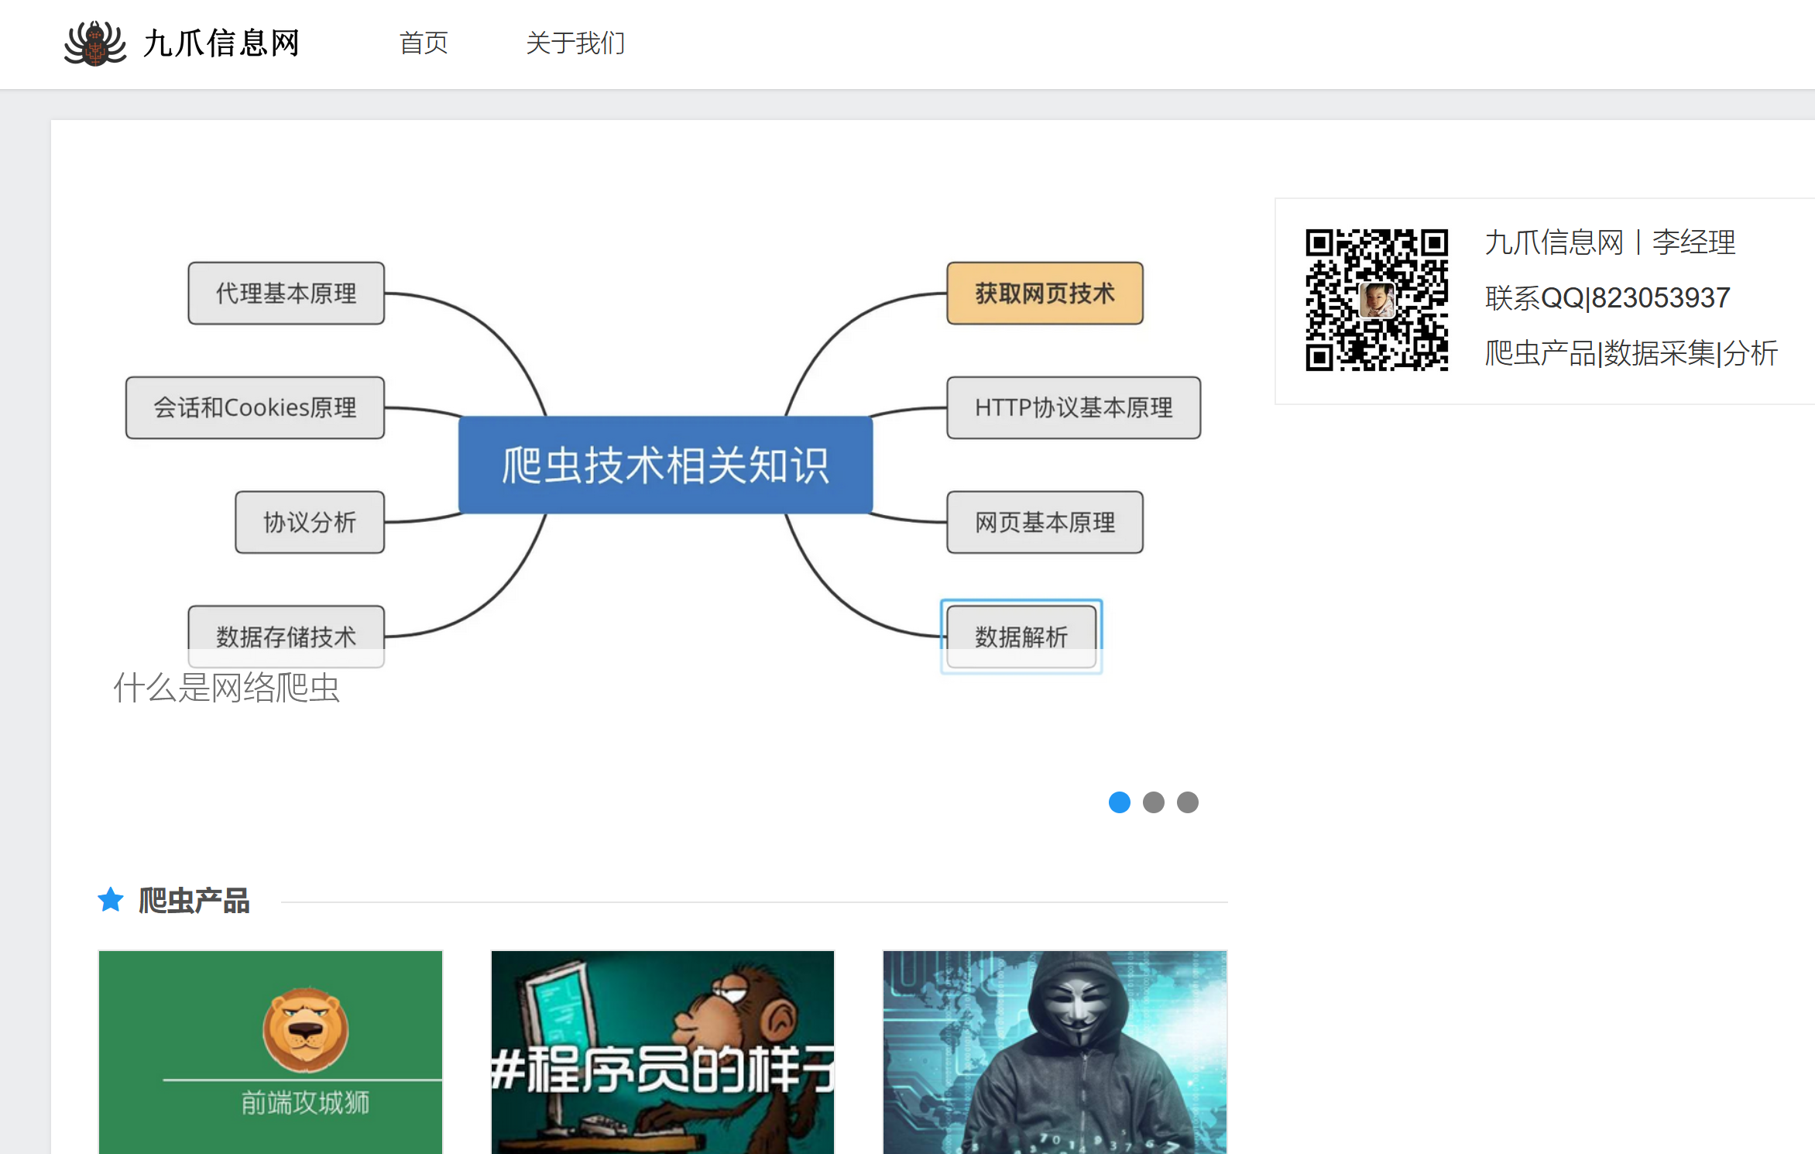This screenshot has height=1154, width=1815.
Task: Click the HTTP协议基本原理 node
Action: click(1073, 407)
